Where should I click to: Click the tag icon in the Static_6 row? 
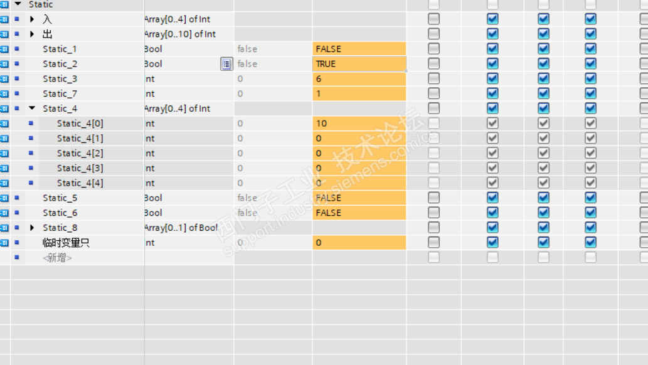tap(4, 213)
